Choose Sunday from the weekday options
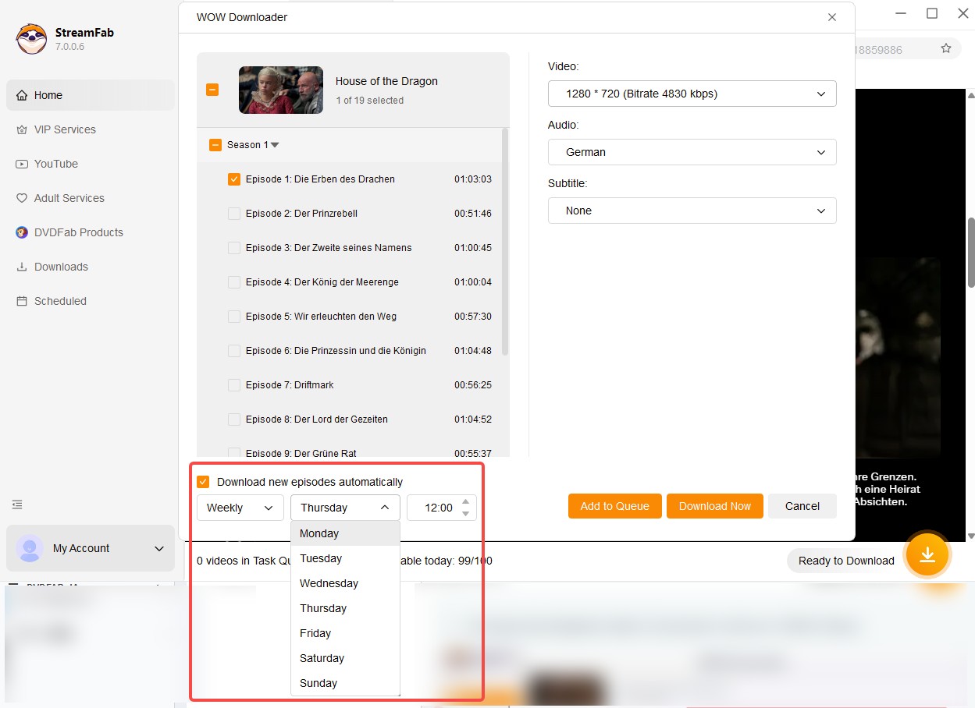Image resolution: width=975 pixels, height=708 pixels. point(318,683)
